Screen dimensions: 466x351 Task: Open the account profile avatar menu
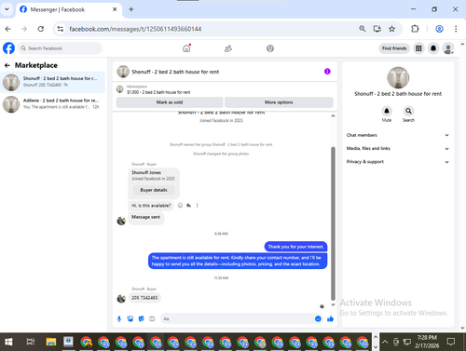448,48
